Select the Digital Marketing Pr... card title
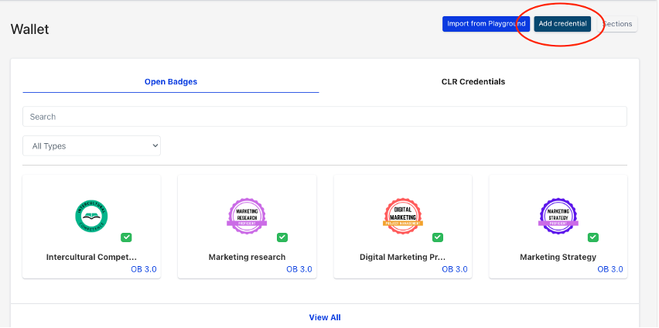The height and width of the screenshot is (328, 659). click(x=402, y=257)
